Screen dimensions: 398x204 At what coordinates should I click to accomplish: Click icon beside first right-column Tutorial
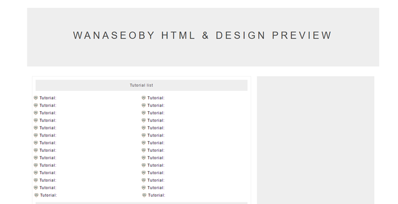(144, 98)
